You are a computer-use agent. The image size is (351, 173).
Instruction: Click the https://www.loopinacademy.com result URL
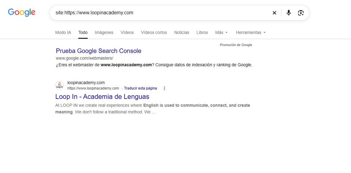[x=93, y=88]
